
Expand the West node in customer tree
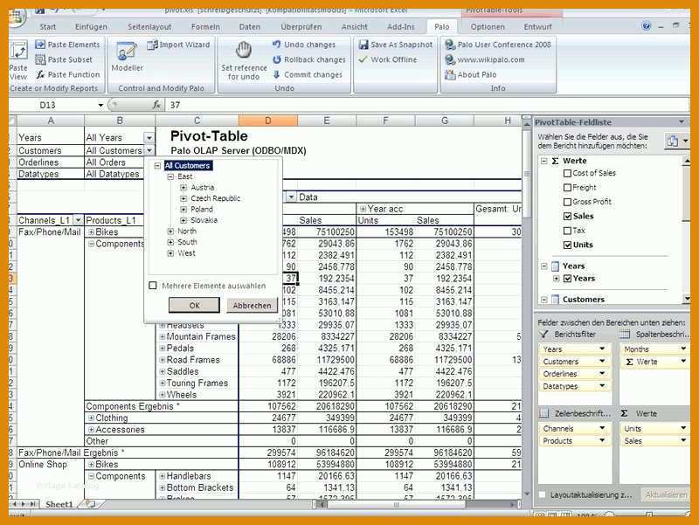(170, 253)
